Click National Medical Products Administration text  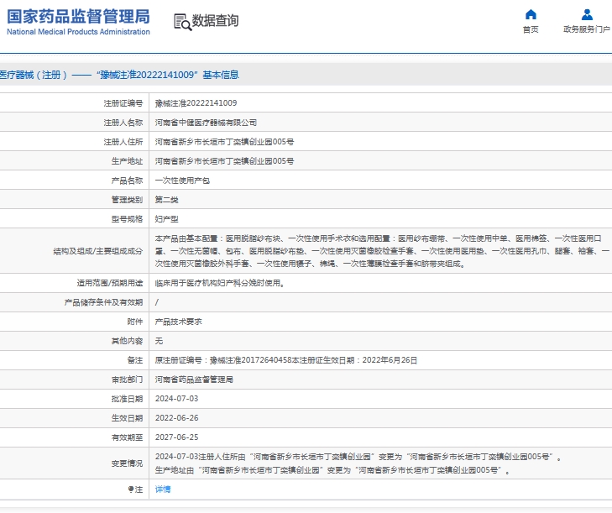(x=78, y=32)
